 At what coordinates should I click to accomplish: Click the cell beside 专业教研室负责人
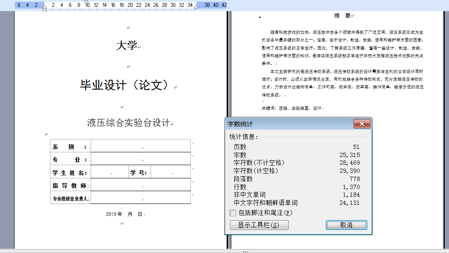(x=141, y=198)
